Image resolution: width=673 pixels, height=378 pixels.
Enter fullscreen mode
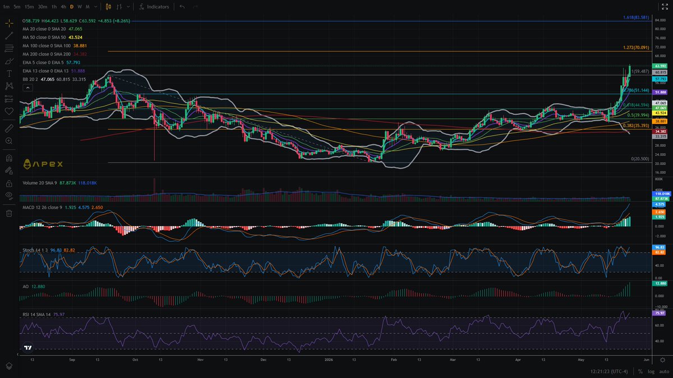tap(665, 7)
